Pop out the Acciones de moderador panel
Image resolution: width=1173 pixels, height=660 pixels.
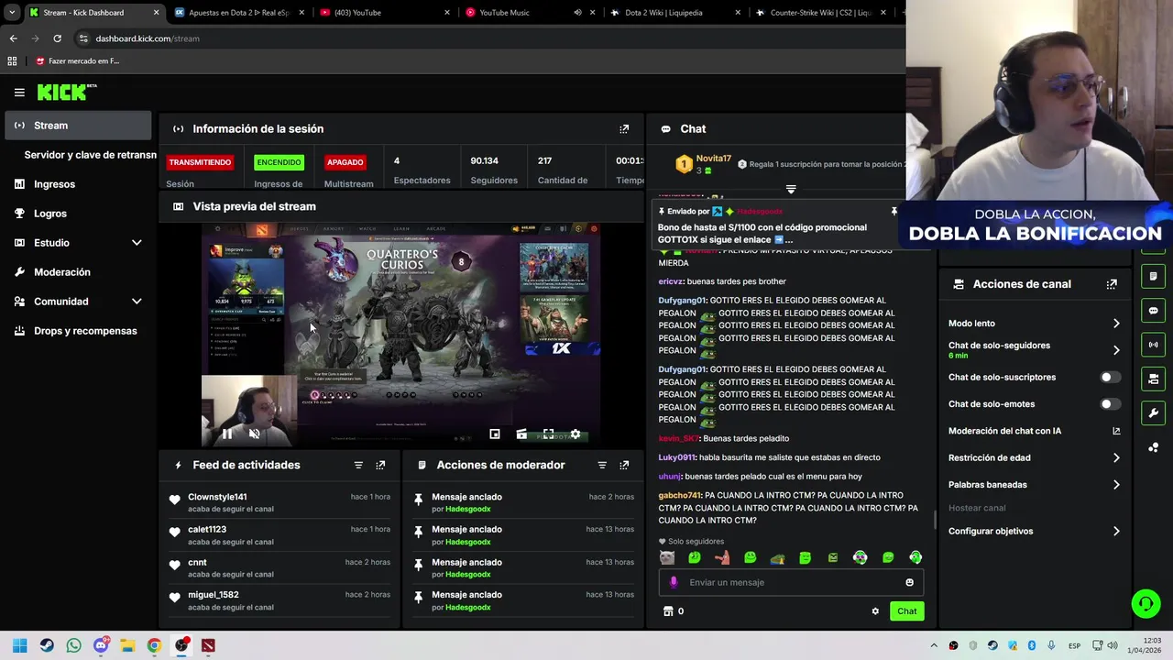pos(624,465)
